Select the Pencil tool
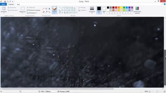Viewport: 166px width, 93px height. (44, 9)
